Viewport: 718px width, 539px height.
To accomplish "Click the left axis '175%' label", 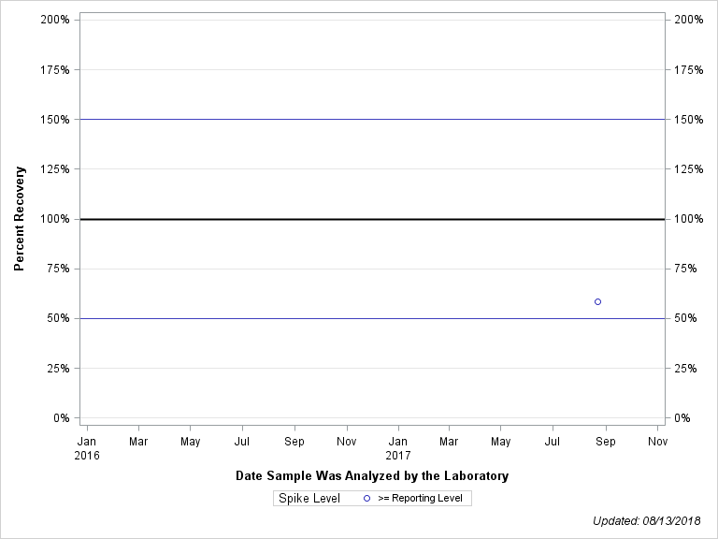I will pos(55,69).
